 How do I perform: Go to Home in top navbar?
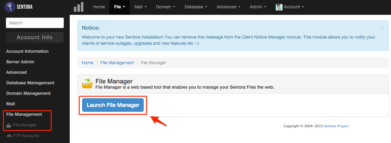(99, 7)
